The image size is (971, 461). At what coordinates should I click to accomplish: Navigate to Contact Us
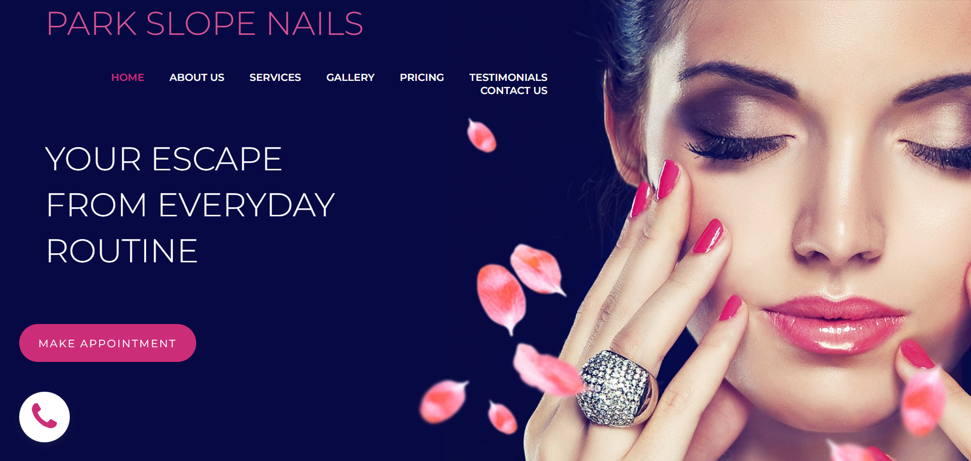[x=514, y=90]
